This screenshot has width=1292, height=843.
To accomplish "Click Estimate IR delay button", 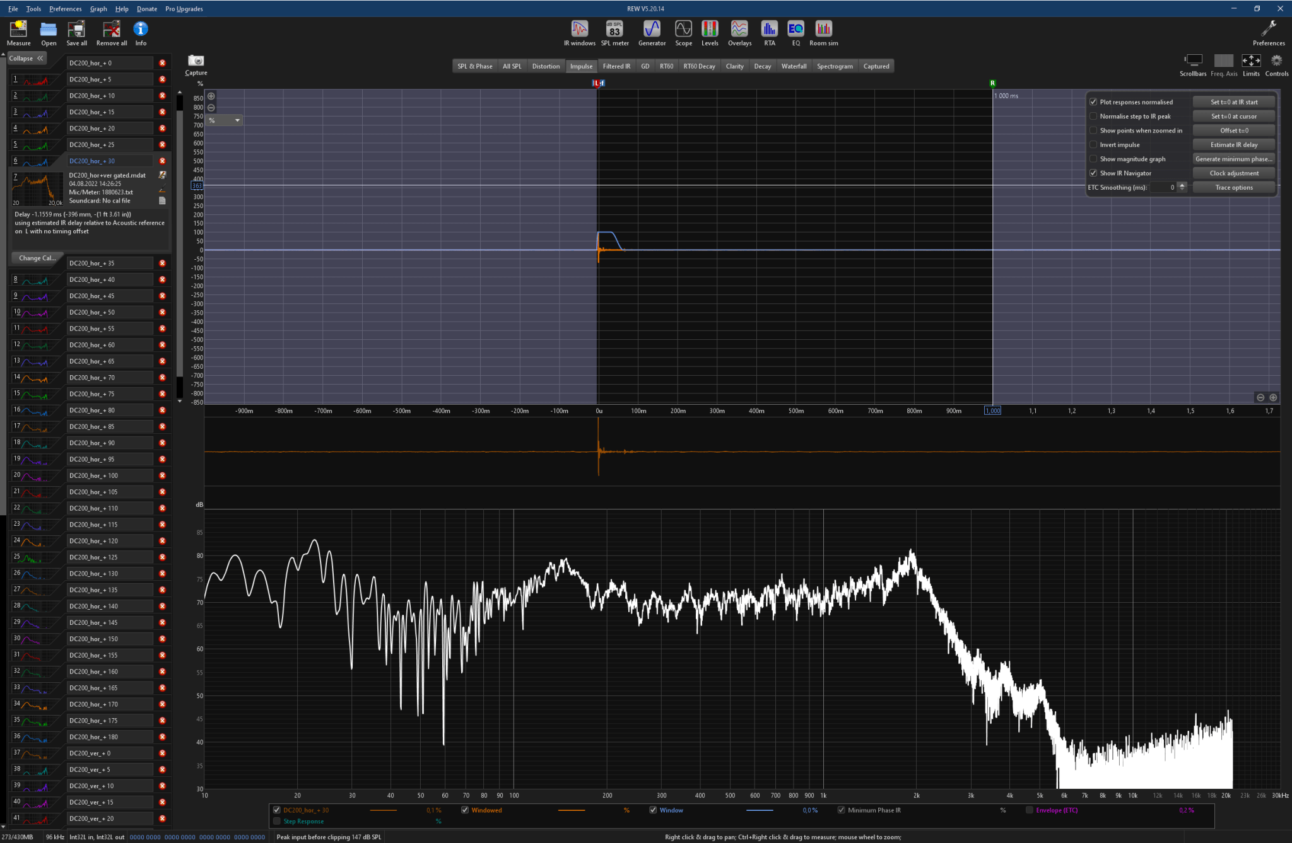I will click(x=1234, y=144).
